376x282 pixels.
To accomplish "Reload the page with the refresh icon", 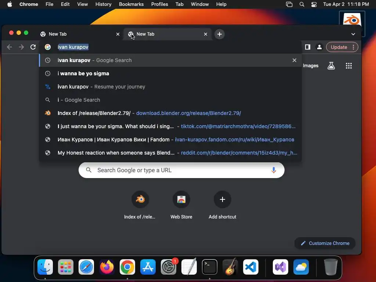I will pos(33,47).
